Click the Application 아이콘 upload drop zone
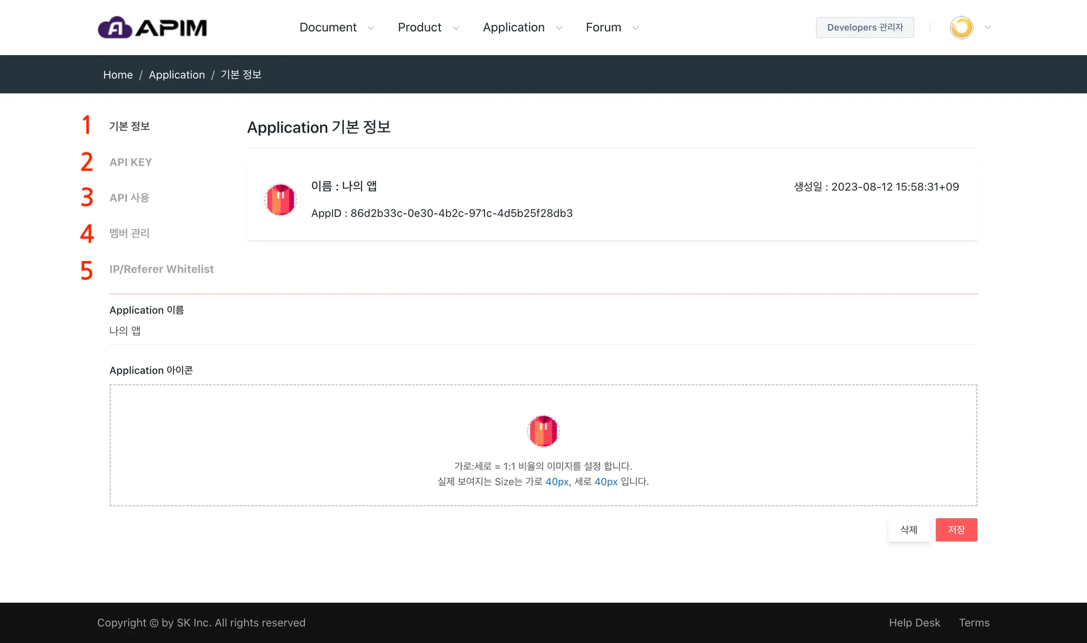 (543, 445)
